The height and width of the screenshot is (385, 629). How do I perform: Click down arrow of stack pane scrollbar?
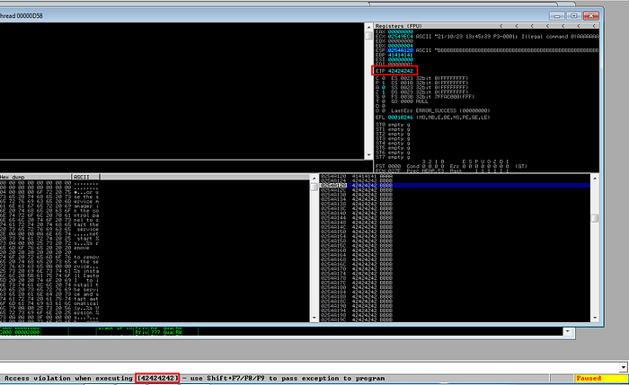click(x=595, y=318)
